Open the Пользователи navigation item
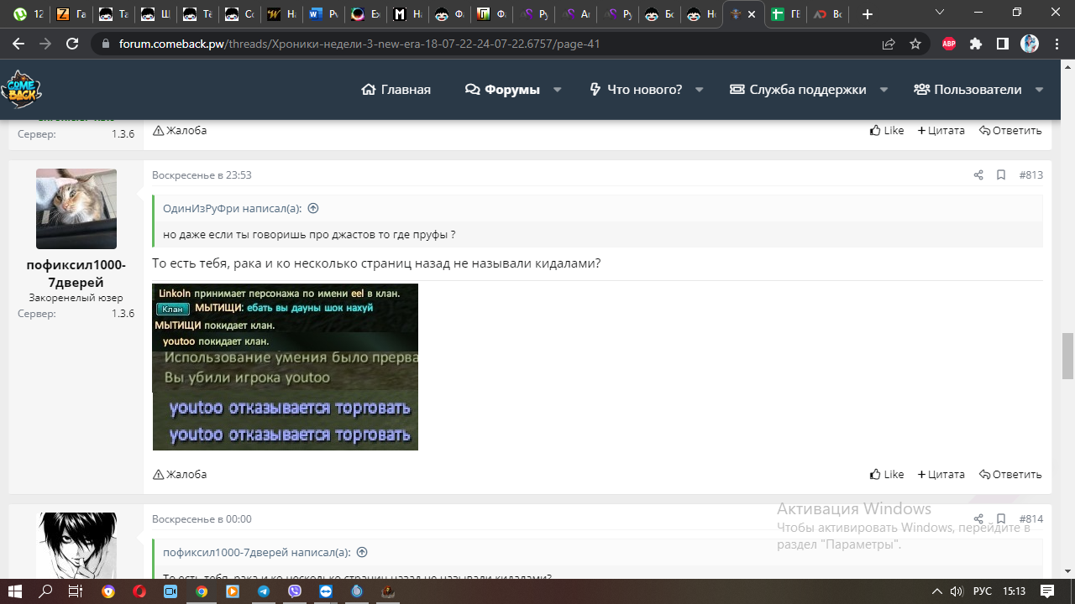 coord(967,90)
